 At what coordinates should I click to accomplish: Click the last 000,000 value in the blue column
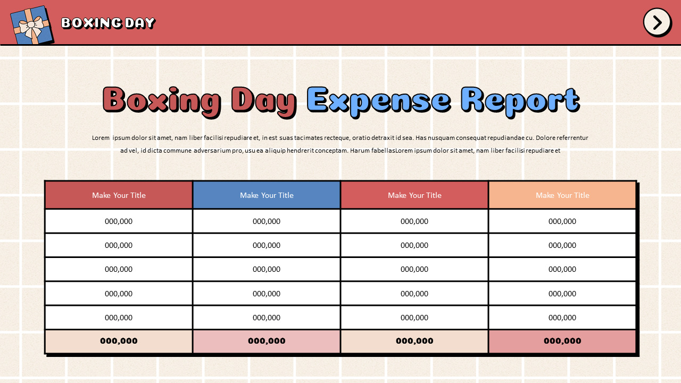[x=267, y=317]
